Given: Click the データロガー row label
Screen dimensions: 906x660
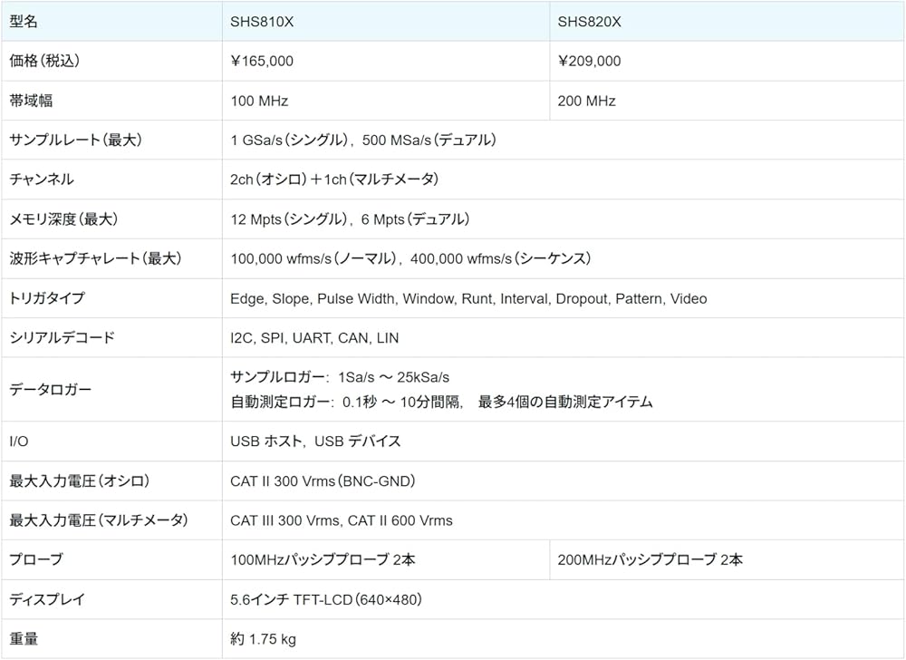Looking at the screenshot, I should (50, 389).
